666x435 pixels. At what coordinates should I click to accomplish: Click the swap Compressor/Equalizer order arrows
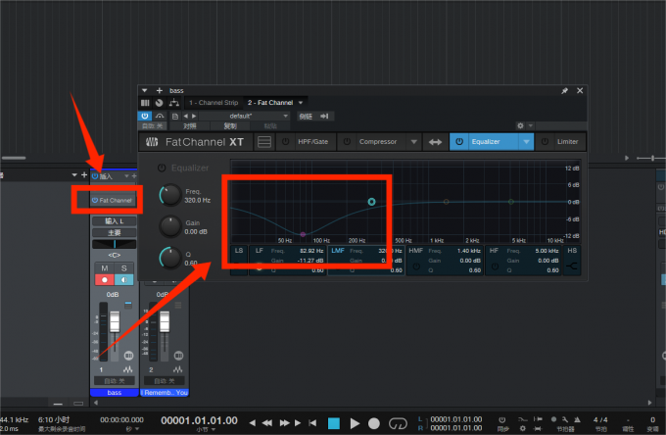(435, 142)
